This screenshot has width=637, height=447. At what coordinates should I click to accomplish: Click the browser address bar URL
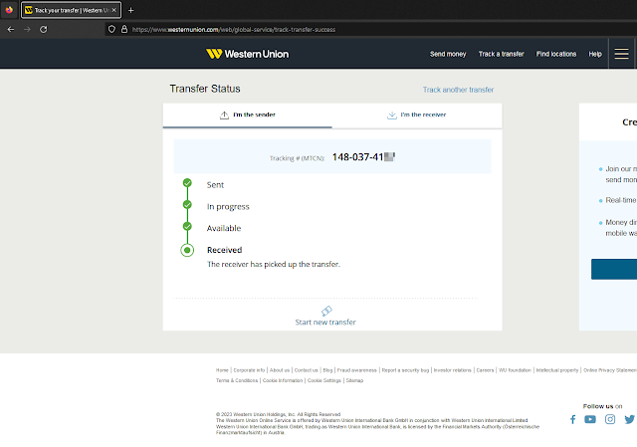[x=234, y=29]
